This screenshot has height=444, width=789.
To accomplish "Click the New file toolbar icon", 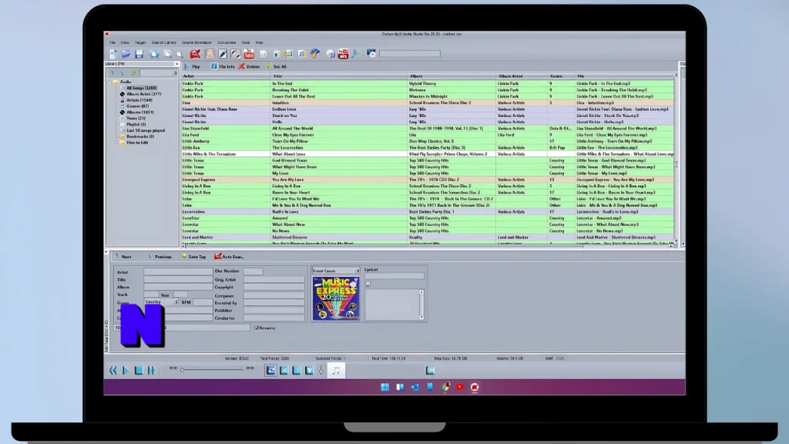I will coord(113,54).
